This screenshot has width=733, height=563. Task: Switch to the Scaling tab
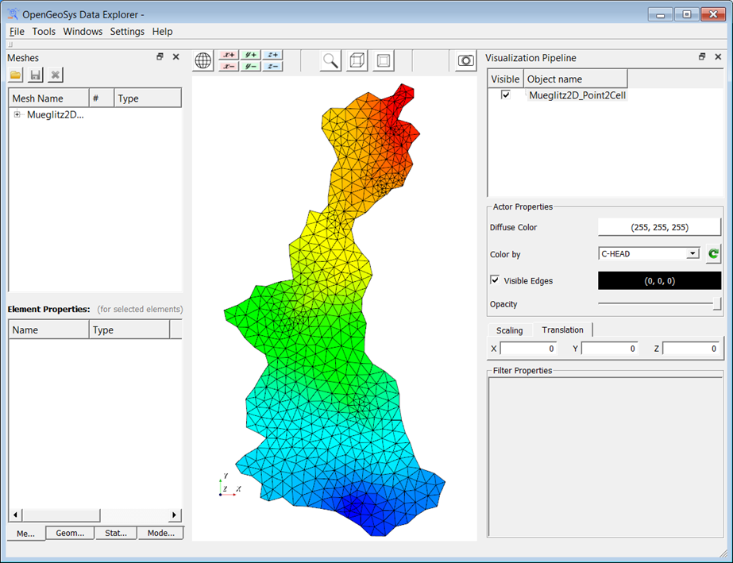(509, 330)
